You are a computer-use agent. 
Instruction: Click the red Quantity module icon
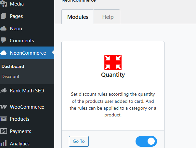(x=113, y=62)
